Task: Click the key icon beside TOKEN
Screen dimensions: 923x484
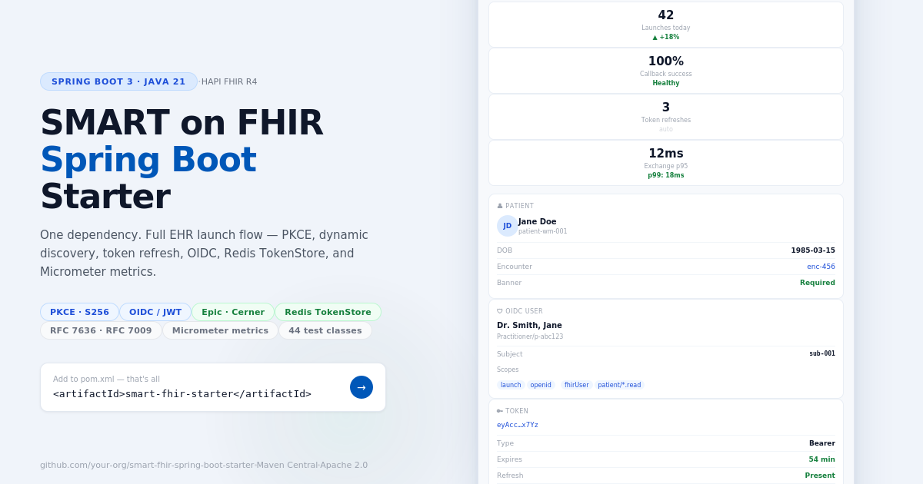Action: (500, 411)
